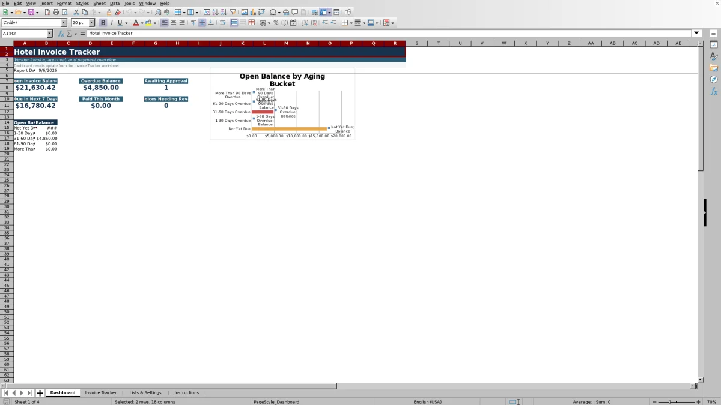Click the Print icon in toolbar
Viewport: 721px width, 405px height.
[x=56, y=12]
